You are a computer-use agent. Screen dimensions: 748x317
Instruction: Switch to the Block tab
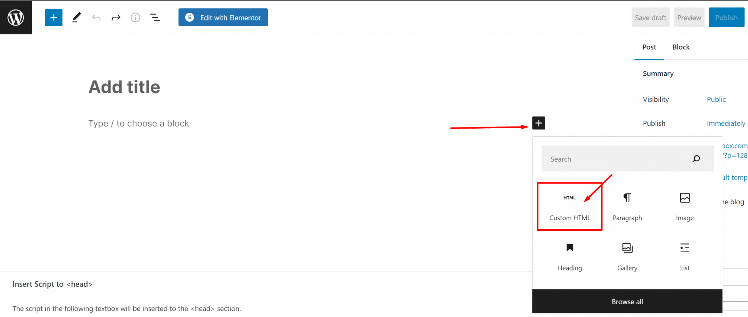click(681, 47)
